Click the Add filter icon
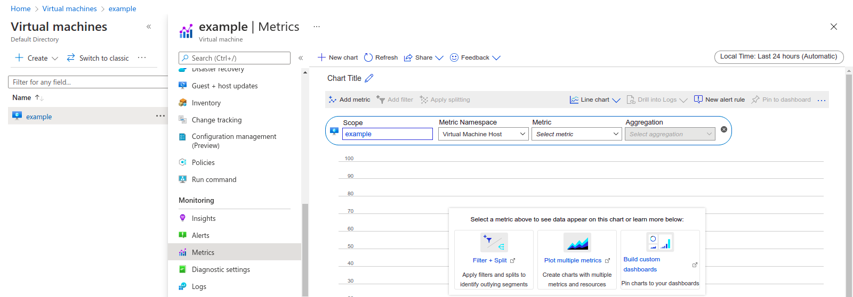Screen dimensions: 853x297 (381, 100)
